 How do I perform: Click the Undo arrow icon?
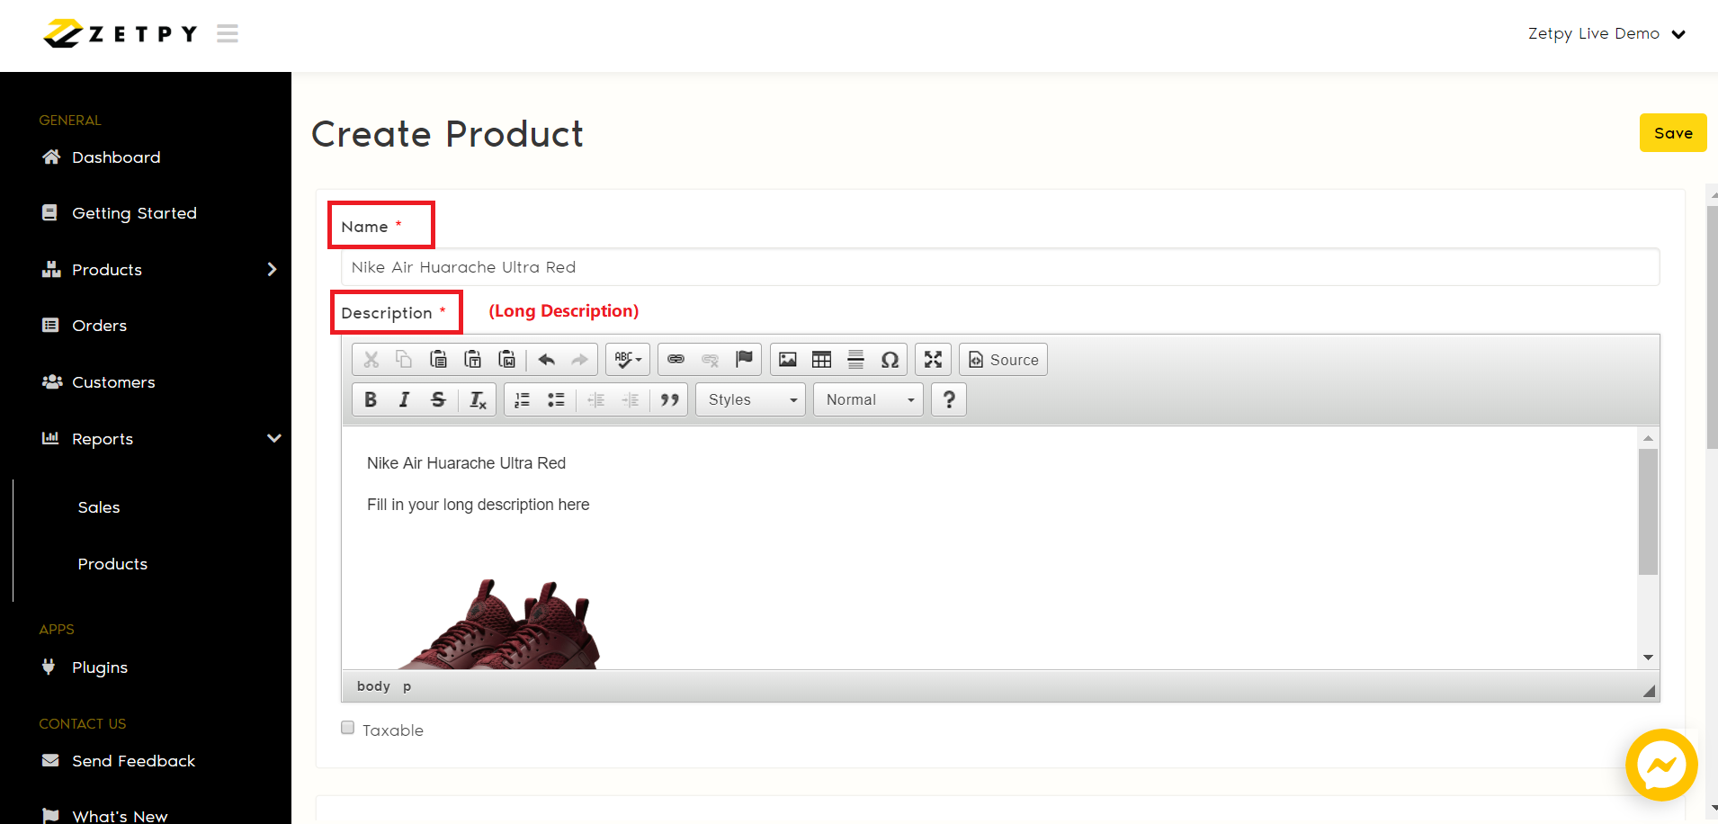pos(546,360)
